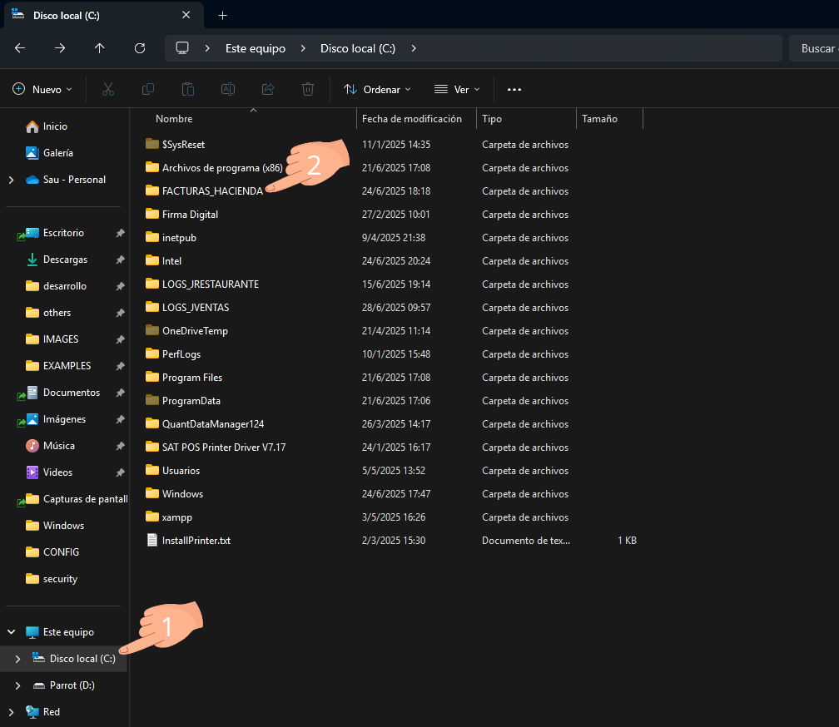Image resolution: width=839 pixels, height=727 pixels.
Task: Click the Delete trash can icon
Action: [308, 89]
